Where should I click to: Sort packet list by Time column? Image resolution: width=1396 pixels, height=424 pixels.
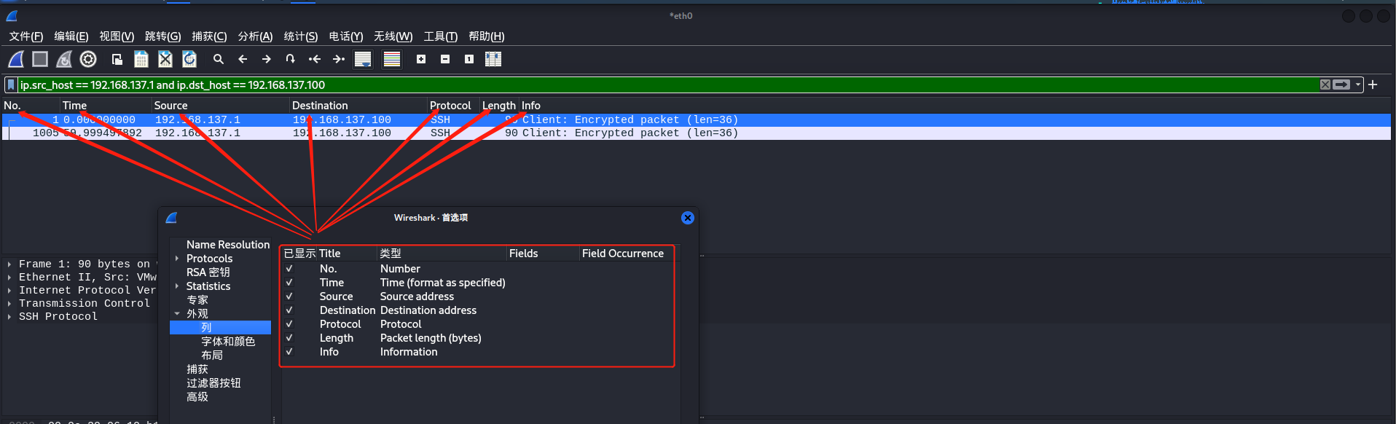105,106
